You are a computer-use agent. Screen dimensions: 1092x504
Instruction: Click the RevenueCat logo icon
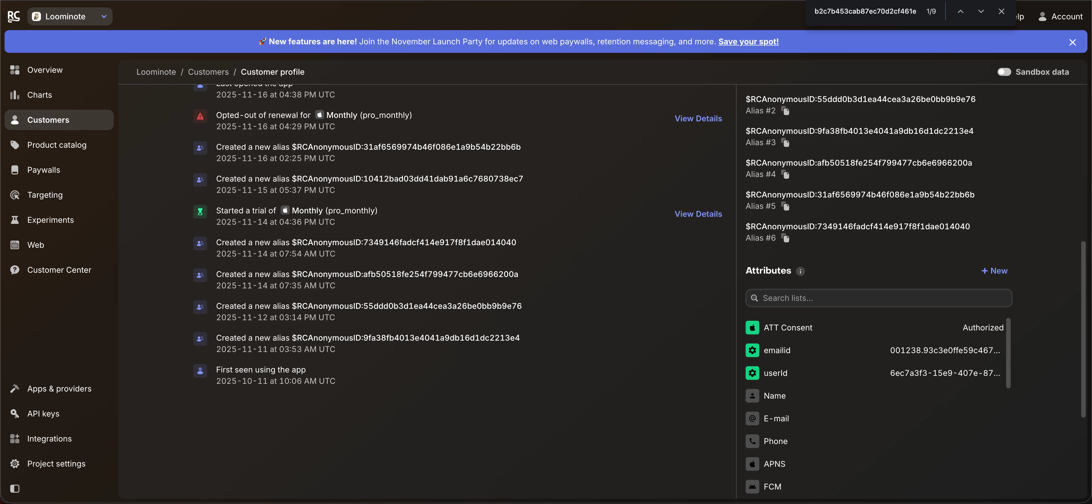[14, 16]
